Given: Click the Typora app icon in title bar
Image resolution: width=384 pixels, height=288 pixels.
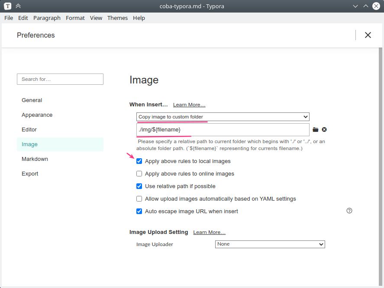Looking at the screenshot, I should [x=7, y=6].
